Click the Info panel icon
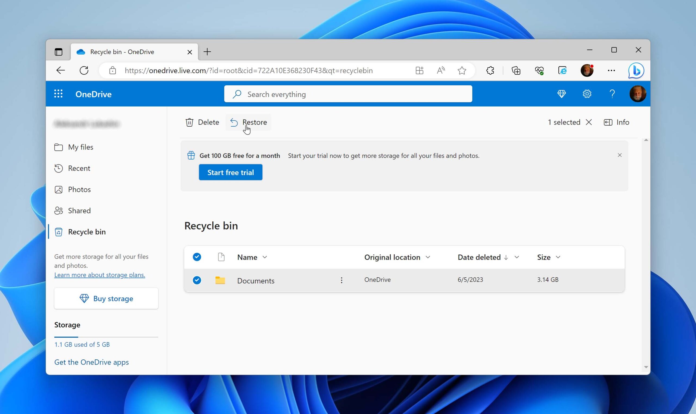 coord(608,122)
